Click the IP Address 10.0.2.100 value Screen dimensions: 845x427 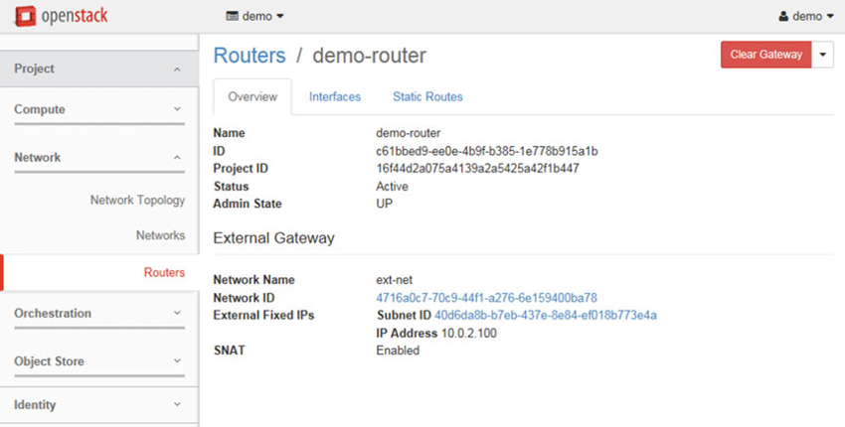(x=469, y=334)
